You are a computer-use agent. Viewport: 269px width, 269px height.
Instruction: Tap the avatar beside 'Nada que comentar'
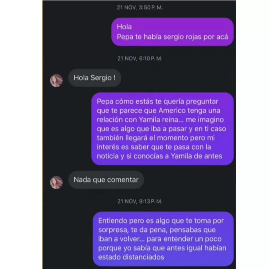click(56, 182)
